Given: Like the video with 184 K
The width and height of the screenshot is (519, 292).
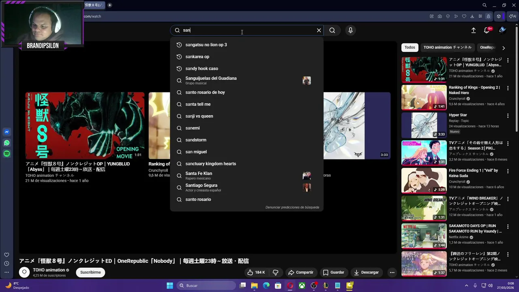Looking at the screenshot, I should coord(256,273).
